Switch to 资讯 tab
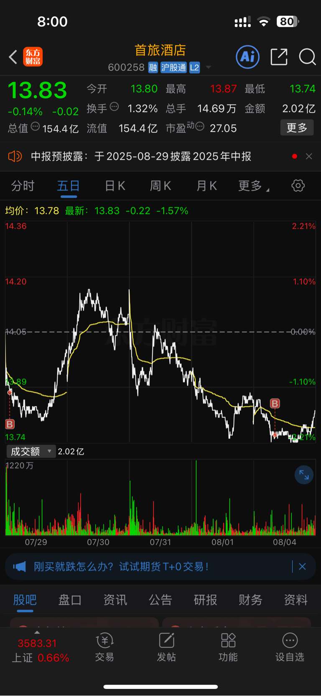The height and width of the screenshot is (696, 321). (115, 600)
